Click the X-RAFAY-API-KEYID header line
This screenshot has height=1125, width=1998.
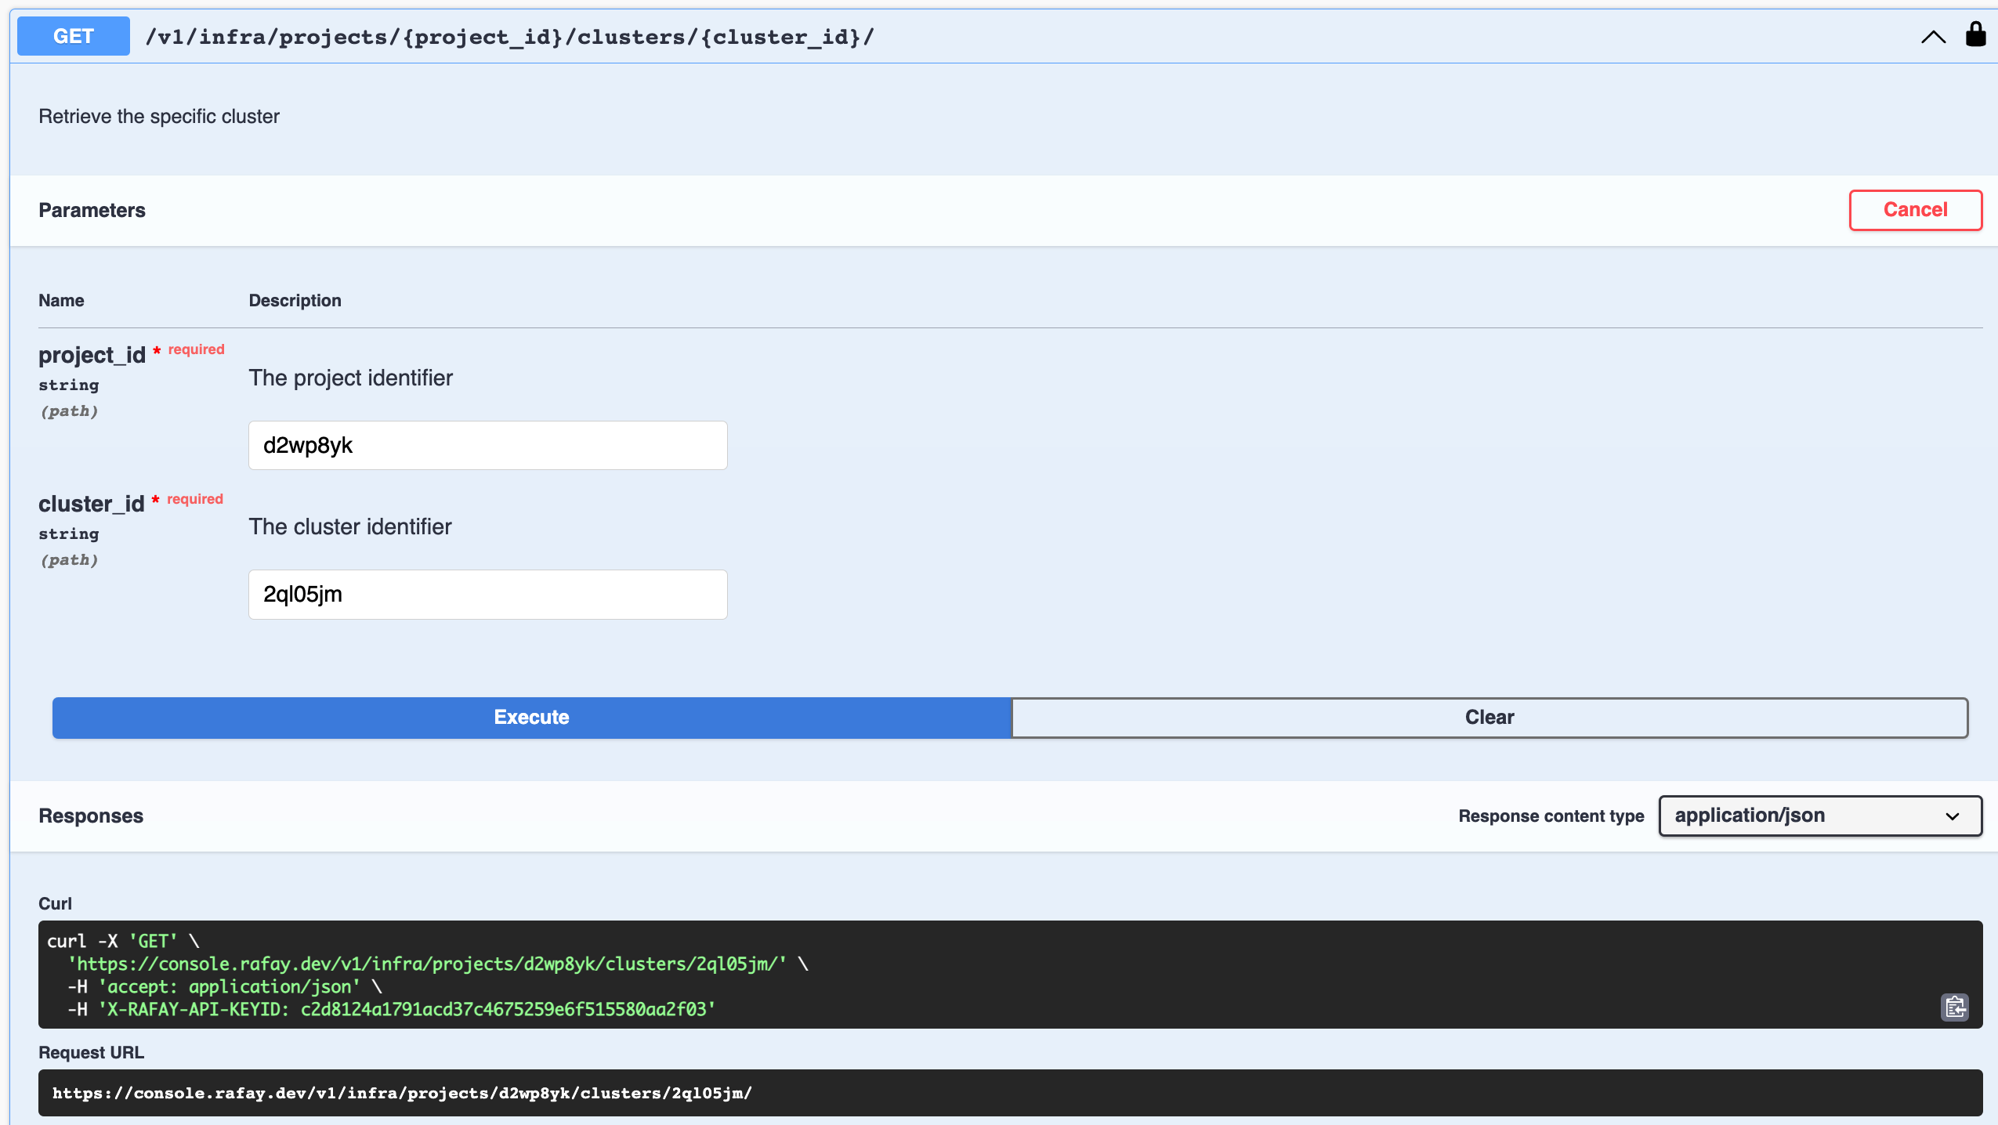(392, 1009)
